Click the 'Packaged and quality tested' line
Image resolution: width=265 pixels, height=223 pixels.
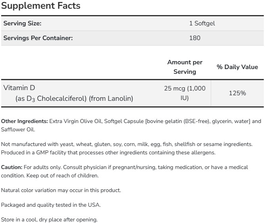tap(51, 205)
